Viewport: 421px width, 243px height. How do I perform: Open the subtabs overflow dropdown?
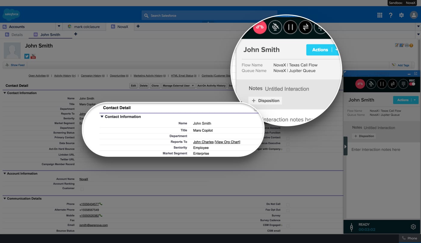(x=418, y=35)
